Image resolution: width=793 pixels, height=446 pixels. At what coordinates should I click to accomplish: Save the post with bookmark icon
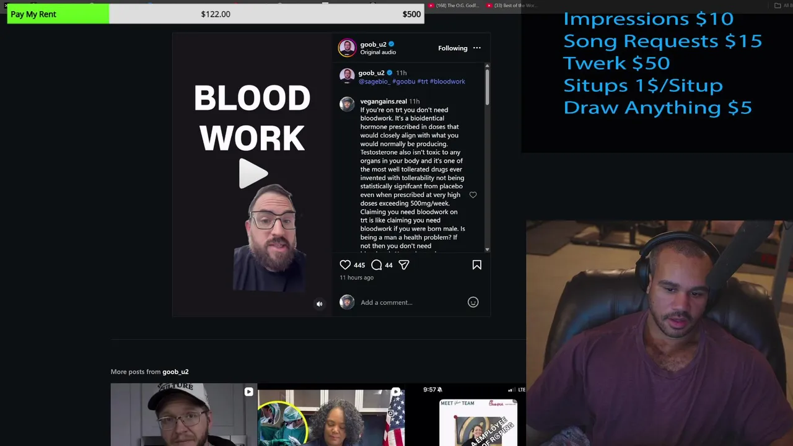477,265
